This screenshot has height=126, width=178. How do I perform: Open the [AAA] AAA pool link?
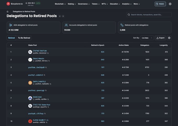37,97
